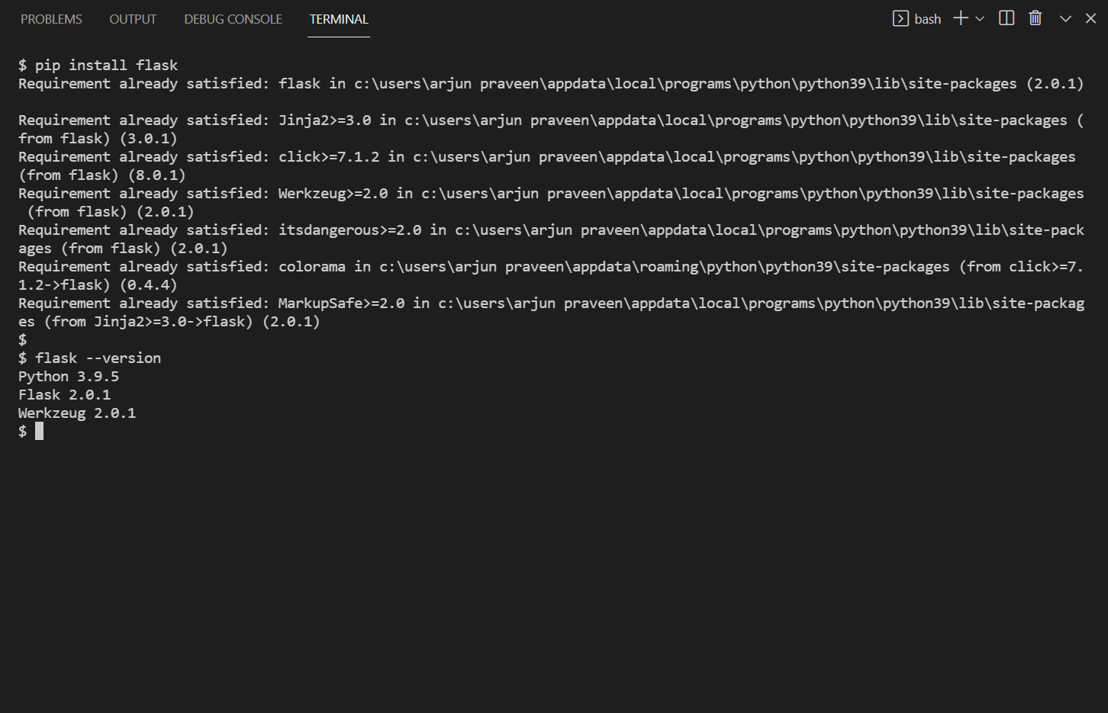Click the pip install flask command text

[98, 65]
